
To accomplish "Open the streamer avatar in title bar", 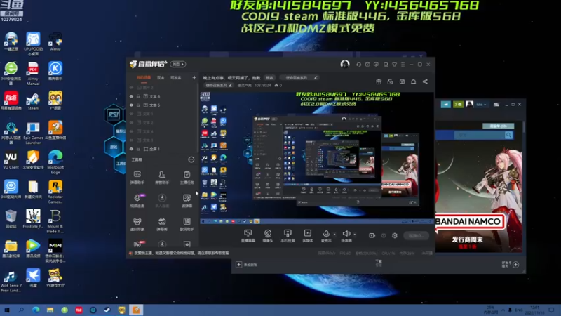I will pos(345,64).
